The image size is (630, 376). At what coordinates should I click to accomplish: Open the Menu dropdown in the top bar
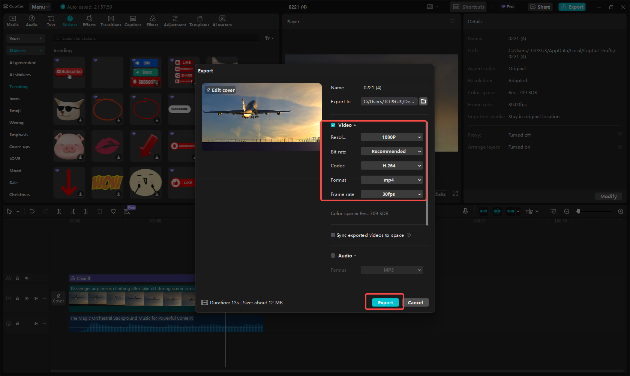[x=40, y=6]
